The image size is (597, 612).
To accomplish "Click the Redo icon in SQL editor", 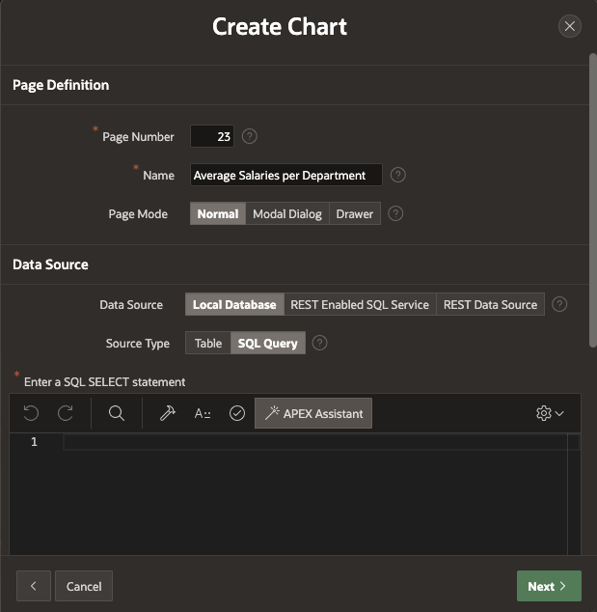I will point(66,413).
